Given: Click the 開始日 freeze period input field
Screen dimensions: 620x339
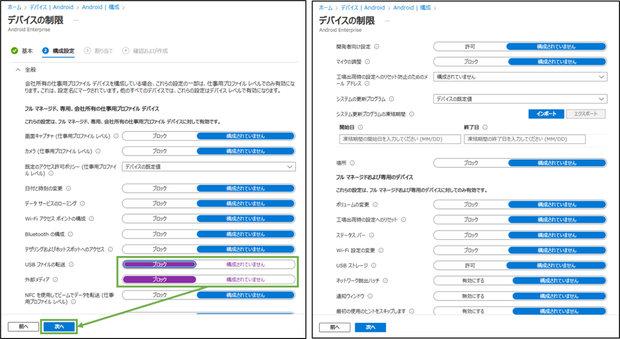Looking at the screenshot, I should tap(400, 139).
